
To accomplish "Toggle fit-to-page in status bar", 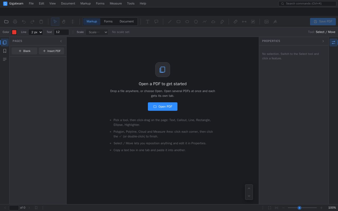I will click(270, 208).
